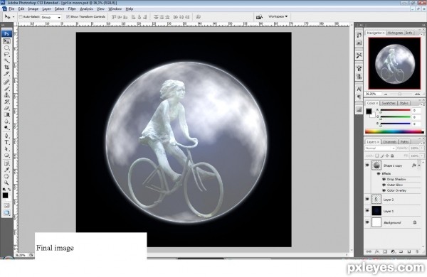Select the Eraser tool
The width and height of the screenshot is (427, 277).
(x=6, y=108)
